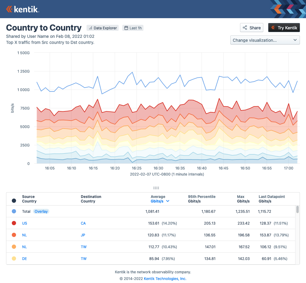Click the Kentik chevron icon on Try Kentik
306x283 pixels.
click(274, 28)
